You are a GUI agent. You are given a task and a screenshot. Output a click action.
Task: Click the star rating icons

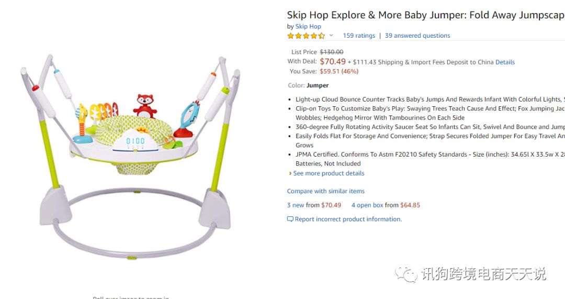[306, 36]
